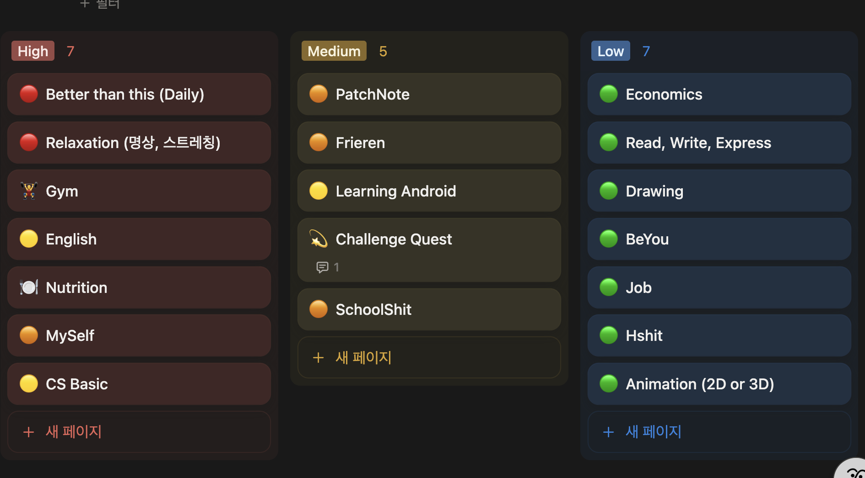Viewport: 865px width, 478px height.
Task: Click the orange circle icon beside MySelf
Action: [x=29, y=335]
